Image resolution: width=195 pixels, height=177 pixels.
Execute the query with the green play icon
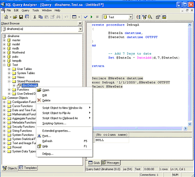pos(91,17)
